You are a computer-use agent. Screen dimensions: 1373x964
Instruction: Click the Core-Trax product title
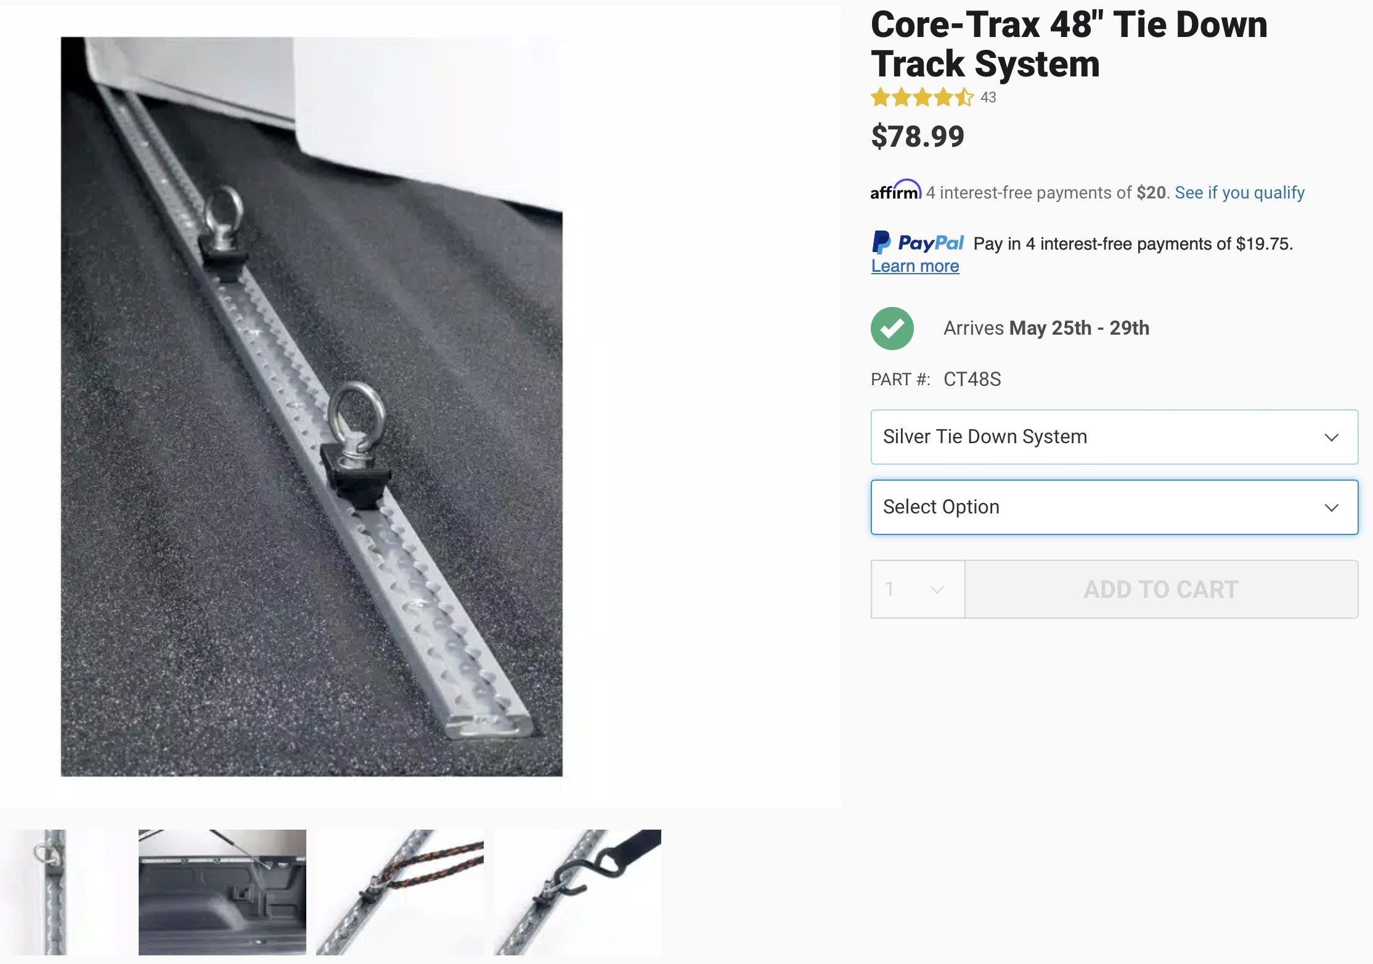coord(1069,44)
